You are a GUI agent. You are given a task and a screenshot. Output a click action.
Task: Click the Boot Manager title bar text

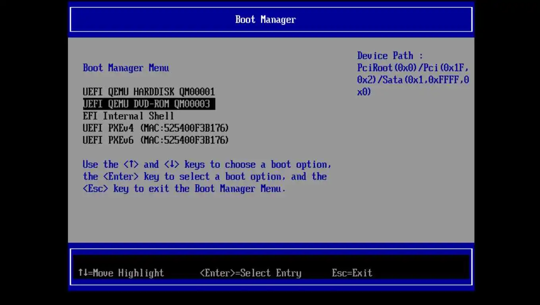pyautogui.click(x=266, y=19)
